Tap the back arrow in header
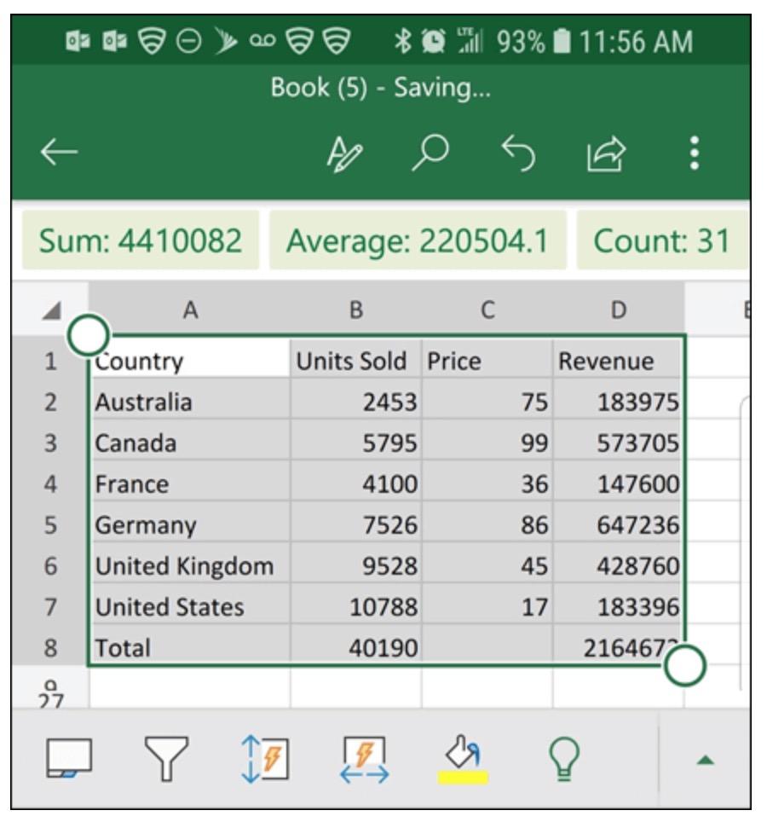This screenshot has width=767, height=822. (x=59, y=153)
